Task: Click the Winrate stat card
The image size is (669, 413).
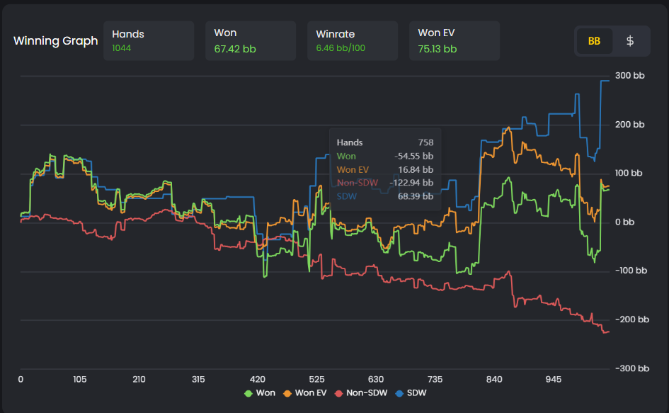Action: [x=352, y=40]
